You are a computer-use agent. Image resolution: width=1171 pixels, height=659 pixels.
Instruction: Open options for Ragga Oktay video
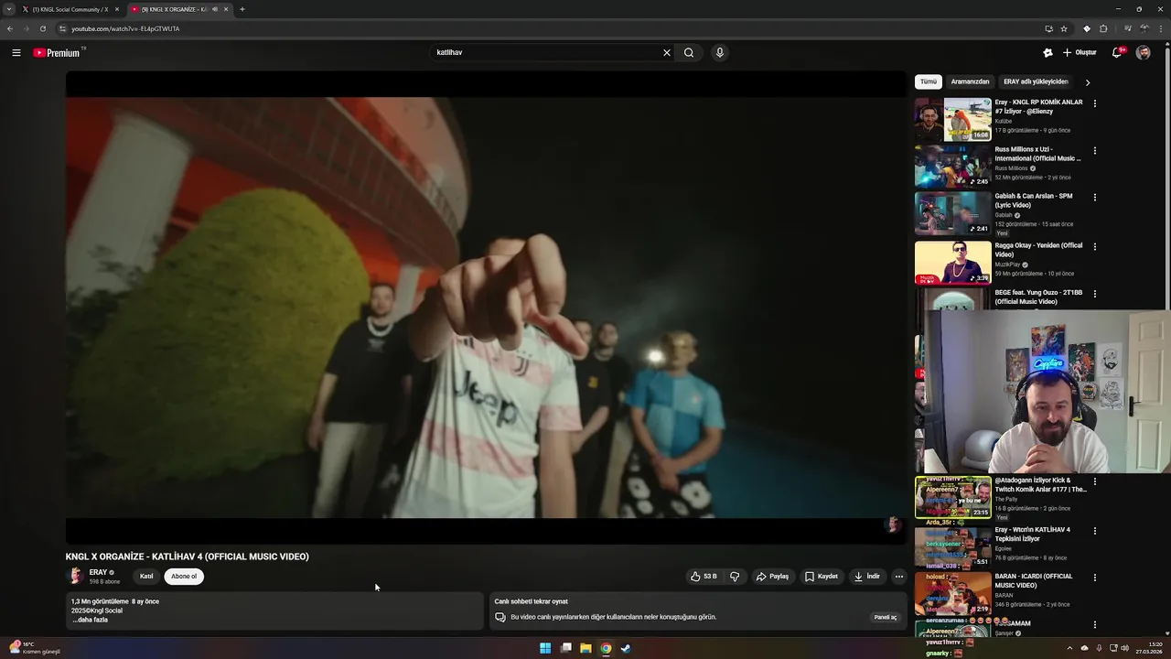tap(1095, 246)
